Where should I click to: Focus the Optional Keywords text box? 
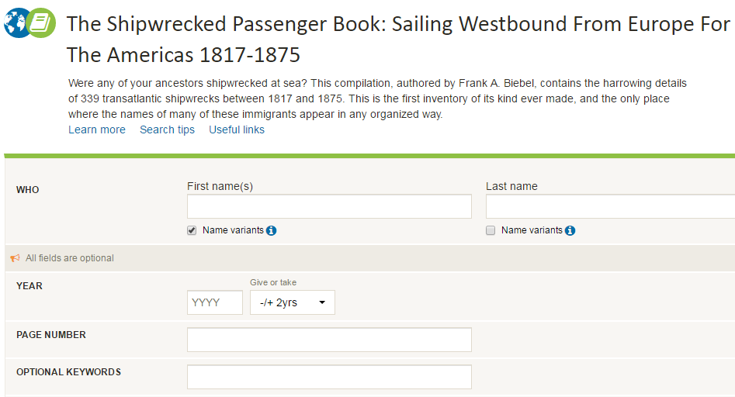(329, 377)
